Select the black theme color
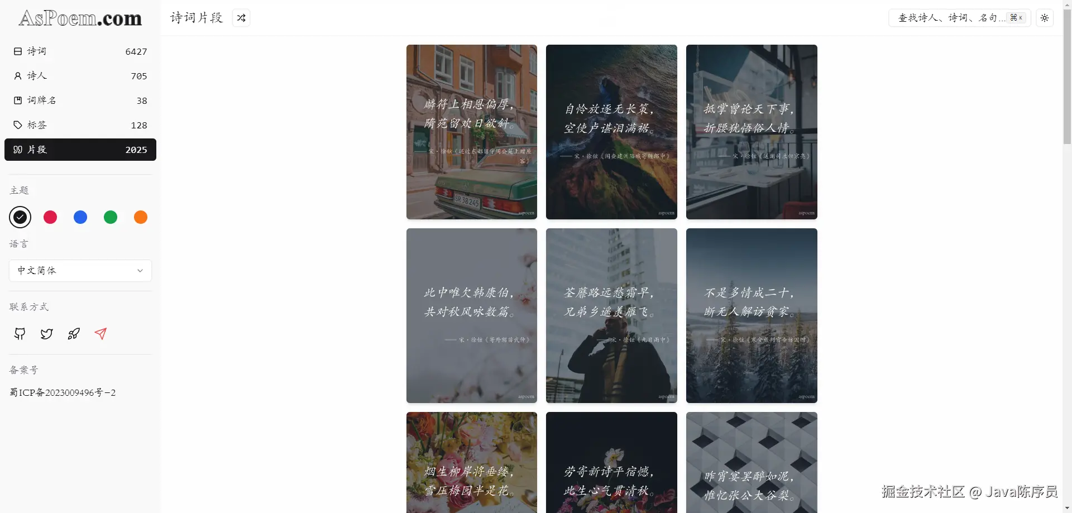This screenshot has height=513, width=1072. click(20, 217)
